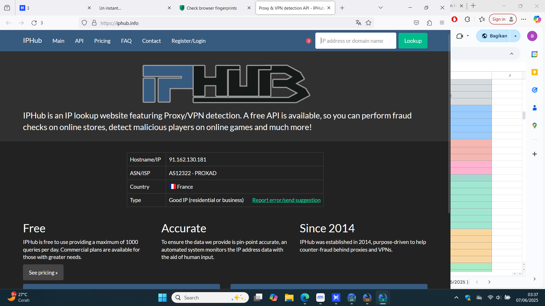Open Google Tasks in the side panel
Screen dimensions: 545x306
pos(534,90)
